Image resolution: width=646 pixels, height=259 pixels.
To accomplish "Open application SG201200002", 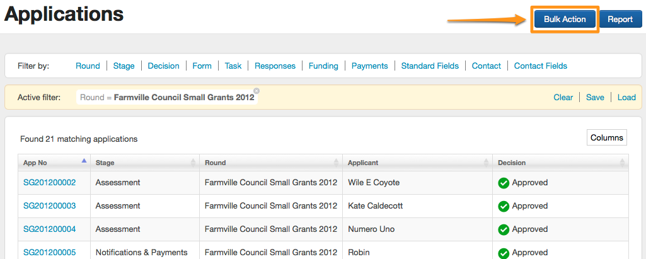I will click(49, 183).
